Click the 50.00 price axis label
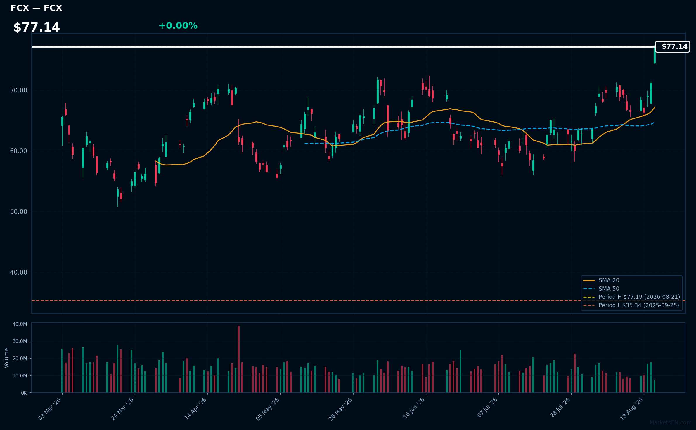696x430 pixels. [19, 212]
